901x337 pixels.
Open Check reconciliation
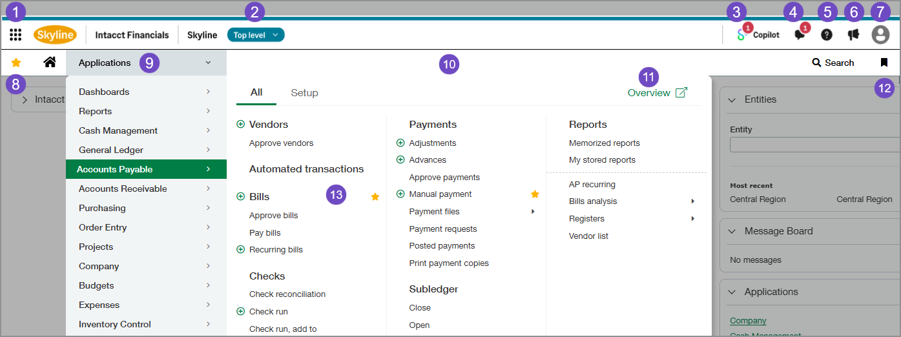[287, 294]
